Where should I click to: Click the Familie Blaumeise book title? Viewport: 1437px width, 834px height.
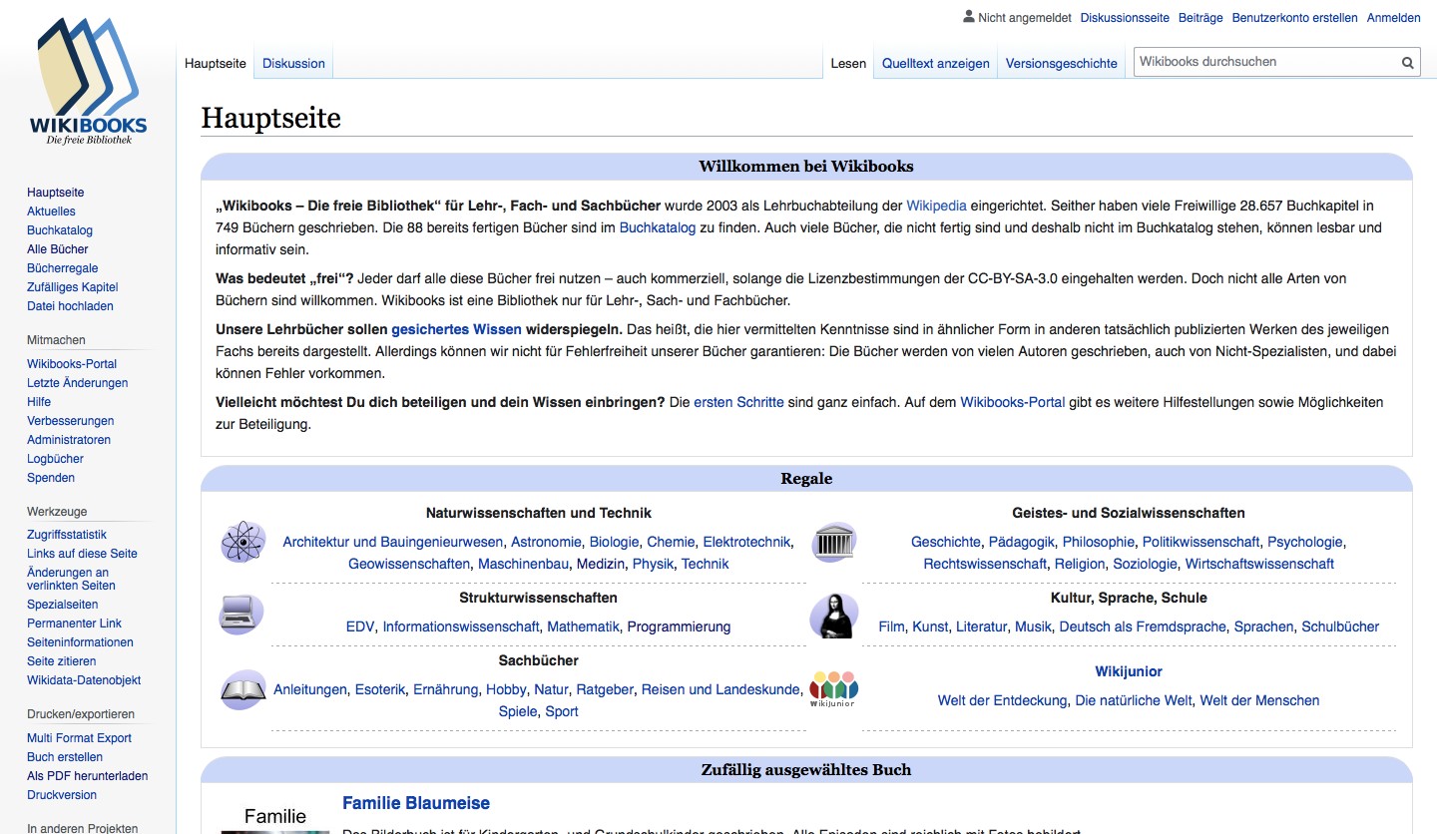click(x=415, y=803)
